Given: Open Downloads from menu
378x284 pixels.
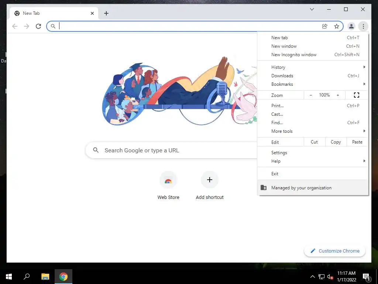Looking at the screenshot, I should 313,75.
